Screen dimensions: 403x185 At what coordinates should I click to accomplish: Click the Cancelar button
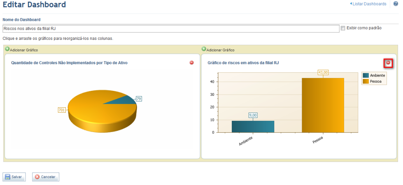(x=46, y=177)
